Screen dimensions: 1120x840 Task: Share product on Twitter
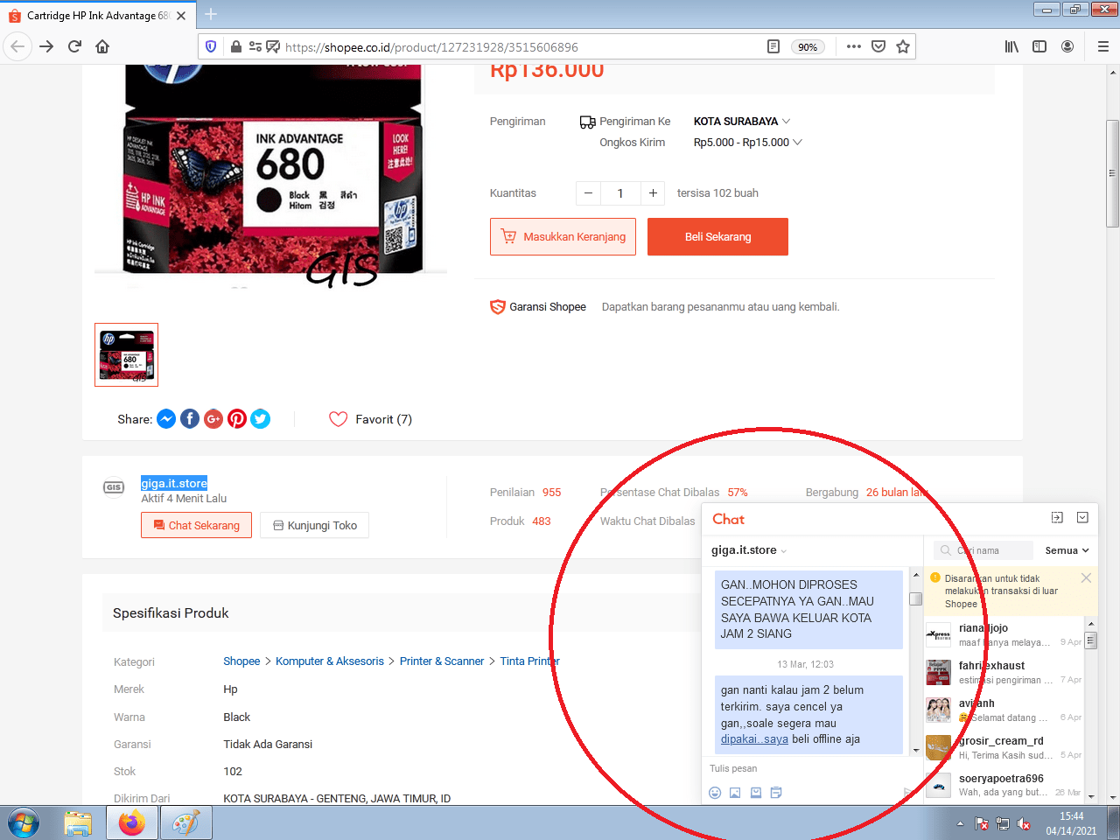click(x=261, y=419)
